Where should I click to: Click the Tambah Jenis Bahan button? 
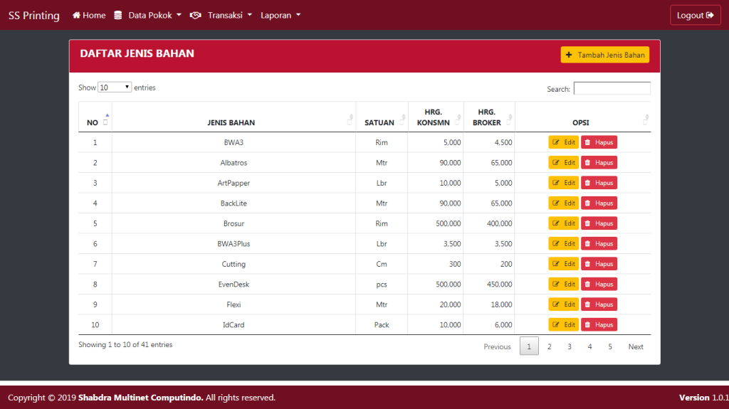click(x=605, y=55)
